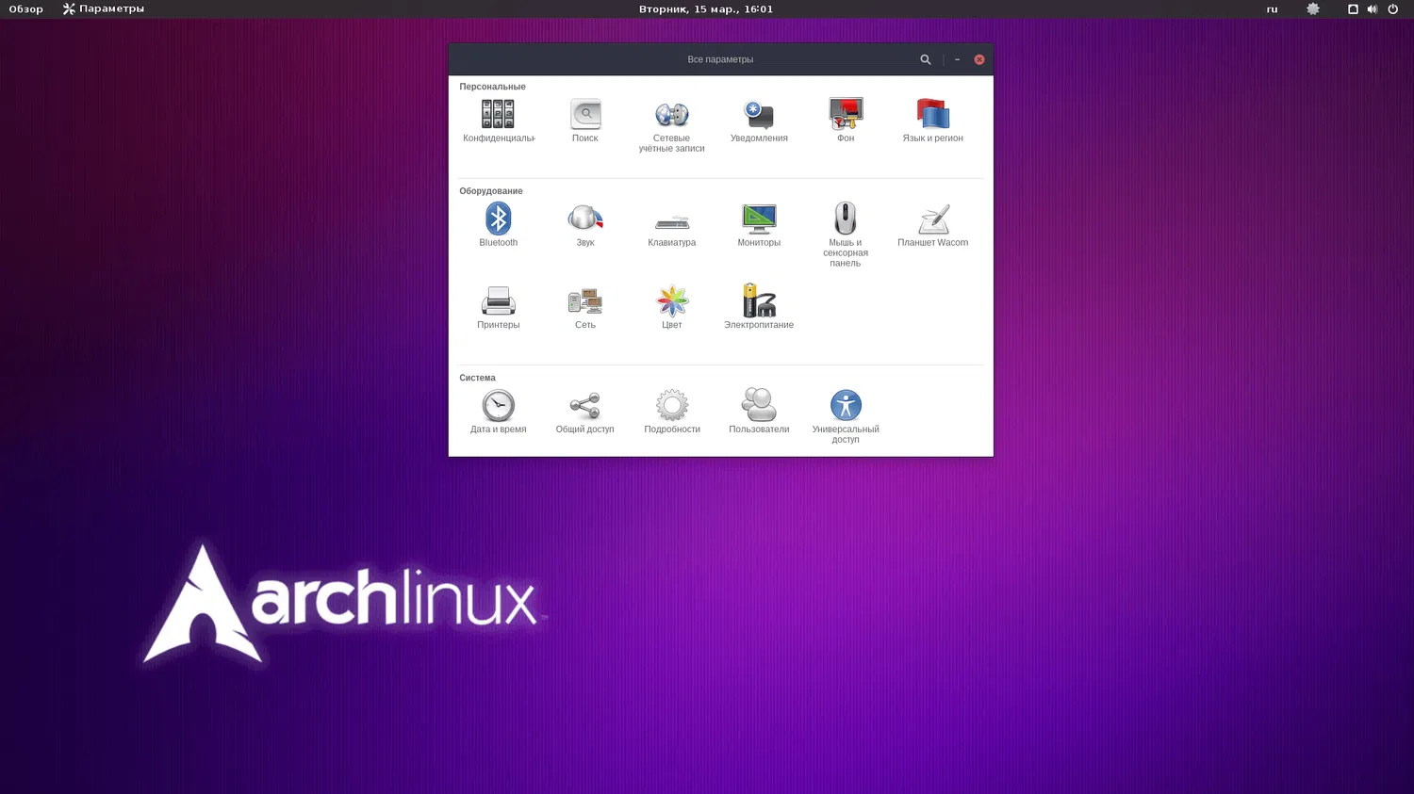Open the ru keyboard layout indicator
The height and width of the screenshot is (794, 1414).
point(1273,9)
